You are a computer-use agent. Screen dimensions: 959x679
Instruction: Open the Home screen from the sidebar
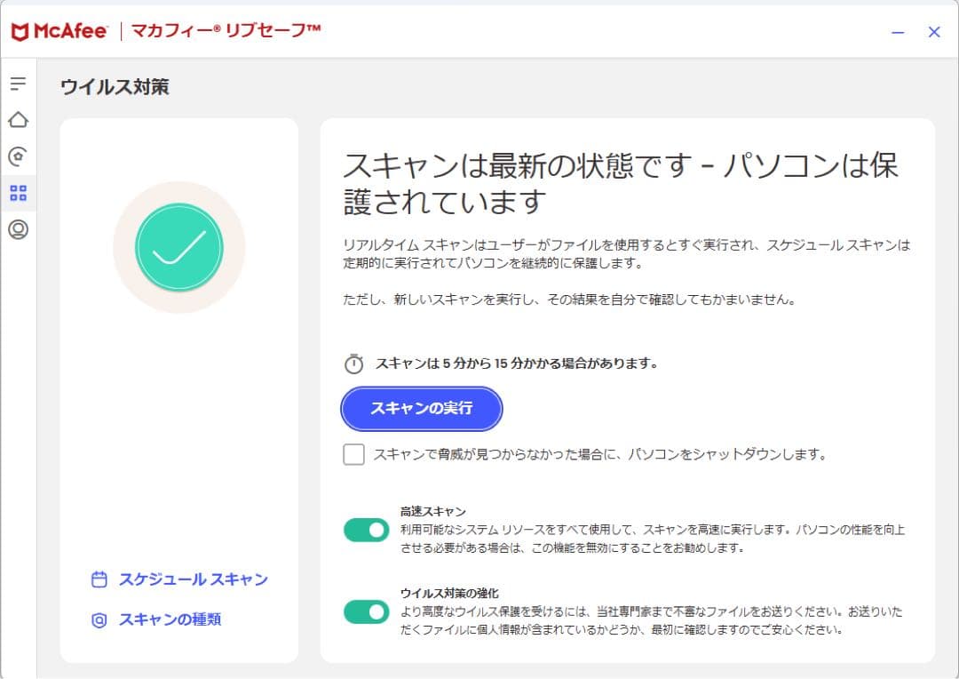(x=18, y=120)
